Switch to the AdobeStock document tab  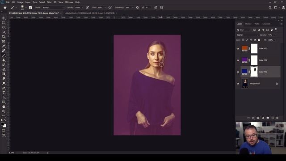point(90,13)
